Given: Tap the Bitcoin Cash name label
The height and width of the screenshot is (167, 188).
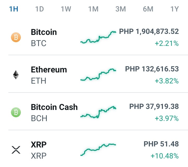Looking at the screenshot, I should tap(54, 107).
